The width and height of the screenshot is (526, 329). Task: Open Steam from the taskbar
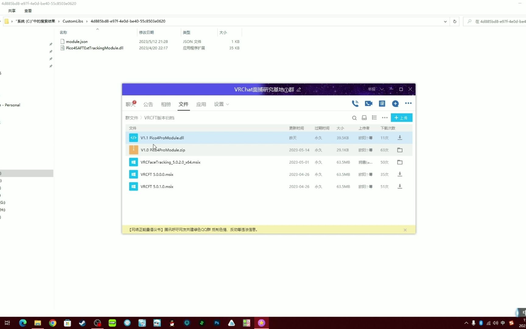[x=82, y=323]
